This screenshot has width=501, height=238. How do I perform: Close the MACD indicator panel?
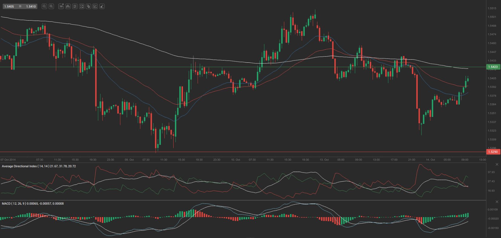tap(497, 202)
